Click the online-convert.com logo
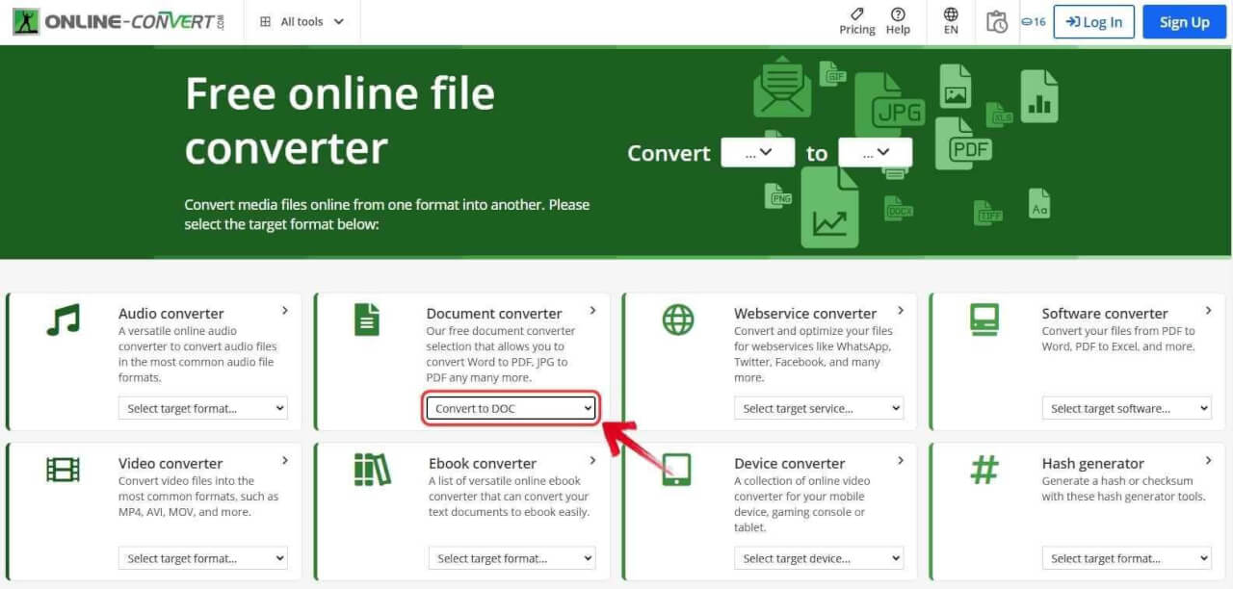The height and width of the screenshot is (589, 1233). [116, 20]
